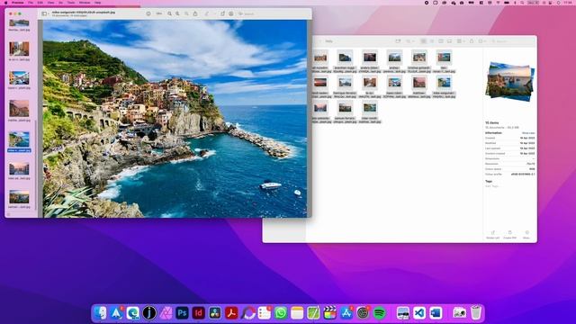Click More in Finder preview pane
The image size is (576, 324).
[x=526, y=235]
